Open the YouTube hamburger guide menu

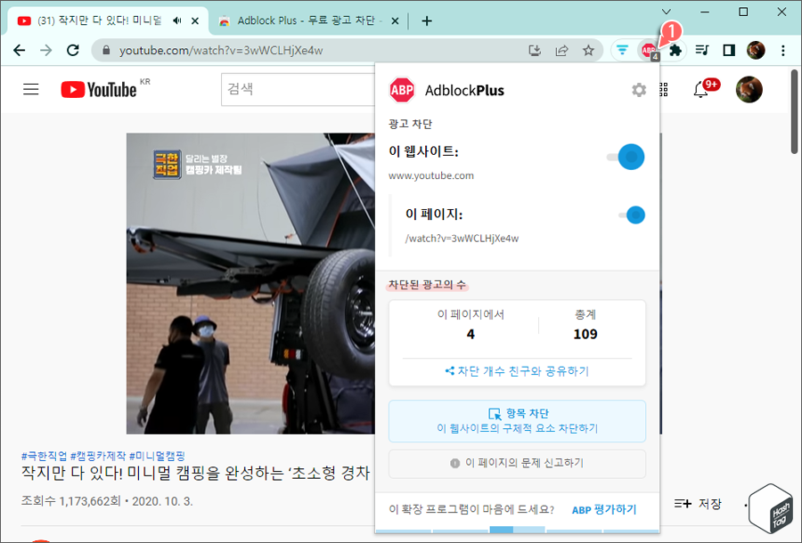[x=29, y=89]
